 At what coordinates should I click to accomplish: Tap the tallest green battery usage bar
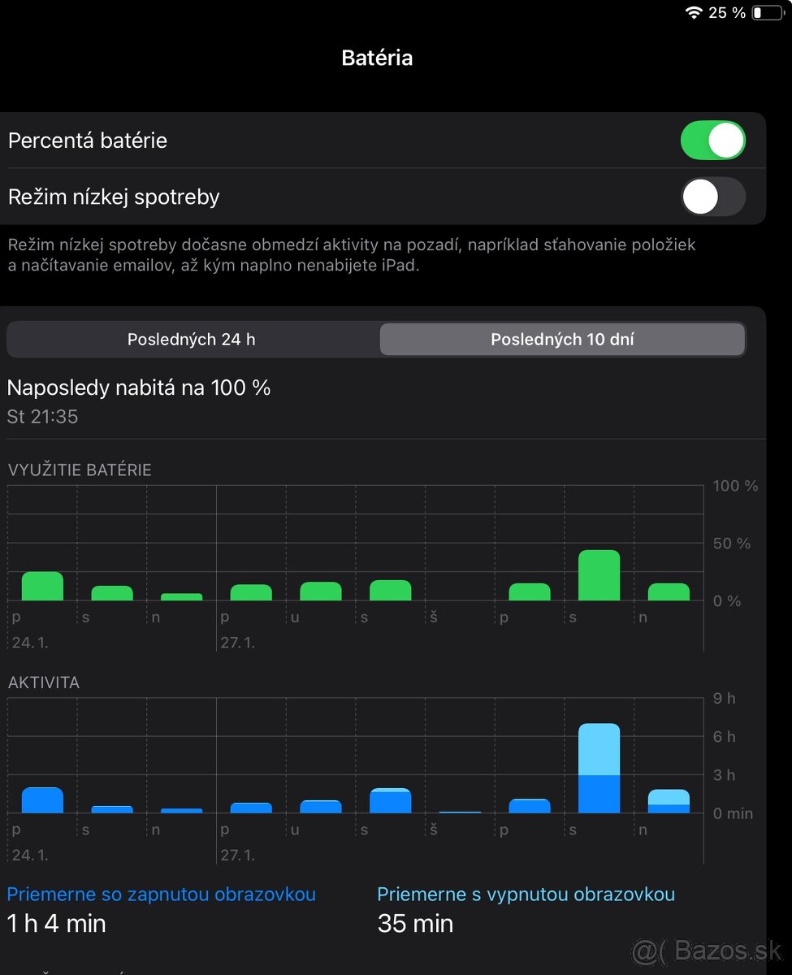click(599, 576)
